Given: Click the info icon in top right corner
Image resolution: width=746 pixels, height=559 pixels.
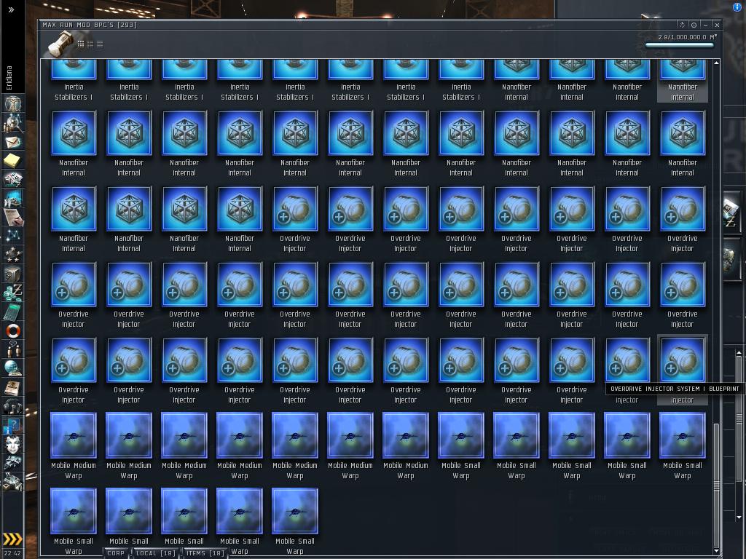Looking at the screenshot, I should pyautogui.click(x=738, y=6).
